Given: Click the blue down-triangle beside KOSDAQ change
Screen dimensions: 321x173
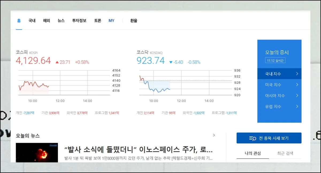Looking at the screenshot, I should click(171, 62).
